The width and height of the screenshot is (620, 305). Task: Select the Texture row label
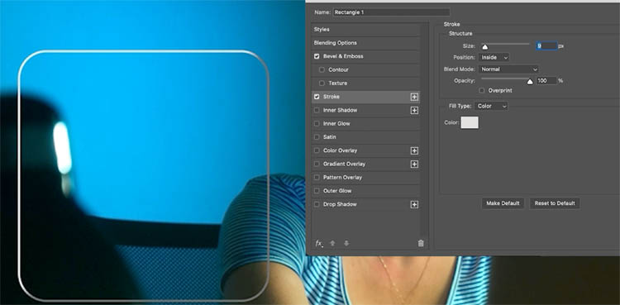(x=337, y=83)
